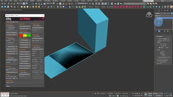Viewport: 173px width, 97px height.
Task: Open the Hierarchy tab in command panel
Action: [162, 11]
